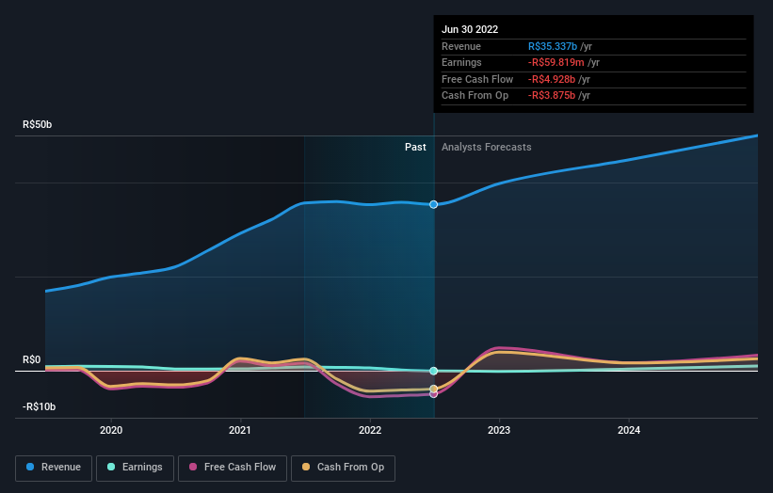Select the Revenue data point on the chart
The width and height of the screenshot is (773, 493).
pos(433,204)
